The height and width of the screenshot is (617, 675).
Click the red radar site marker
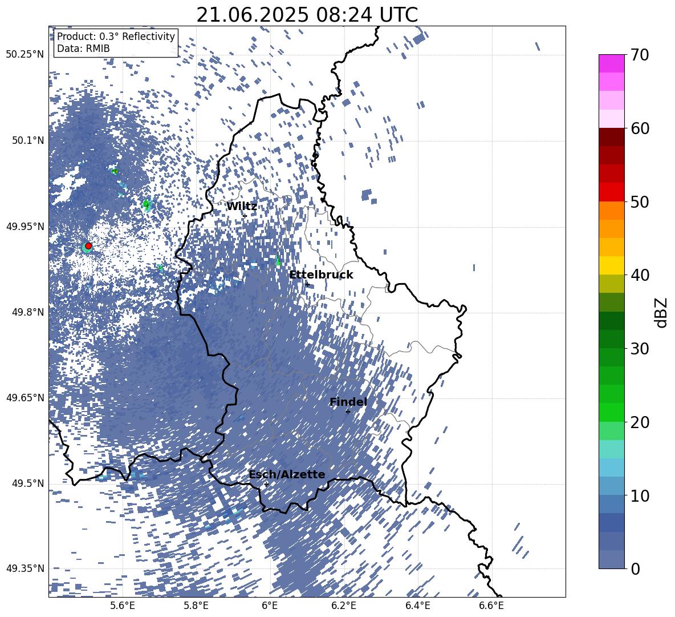click(x=88, y=246)
